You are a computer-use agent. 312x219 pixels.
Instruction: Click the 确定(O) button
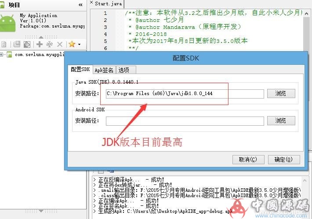(284, 159)
